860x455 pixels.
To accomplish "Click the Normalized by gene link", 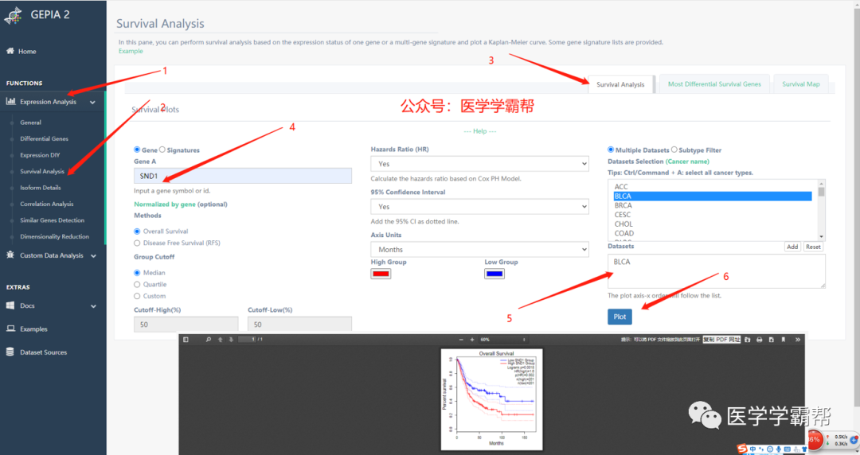I will click(x=165, y=204).
